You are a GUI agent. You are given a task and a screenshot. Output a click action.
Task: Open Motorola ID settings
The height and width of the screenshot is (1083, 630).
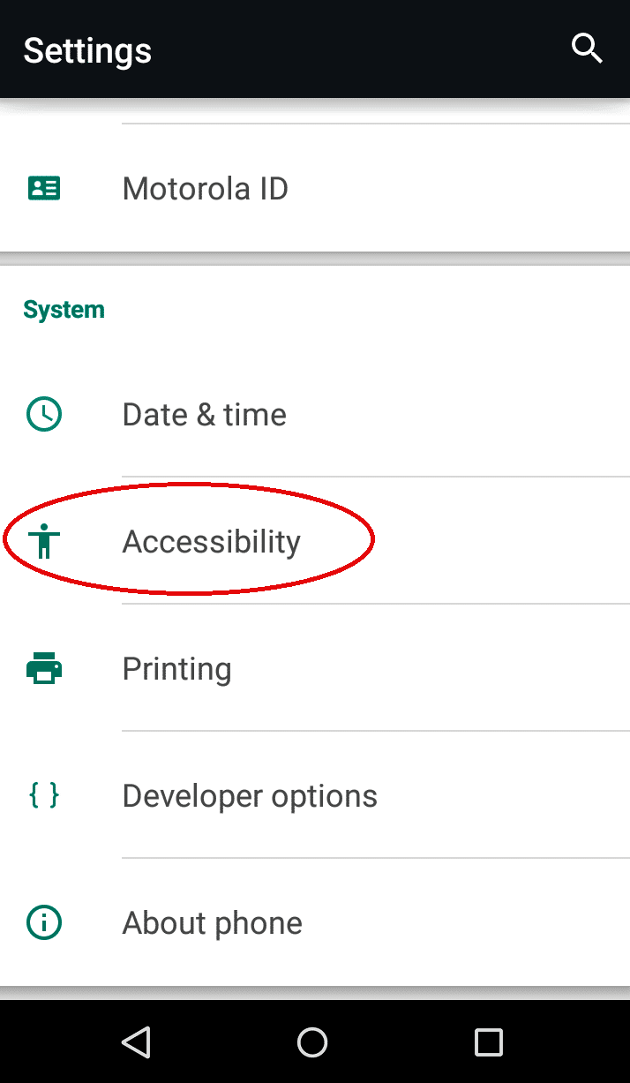click(206, 188)
